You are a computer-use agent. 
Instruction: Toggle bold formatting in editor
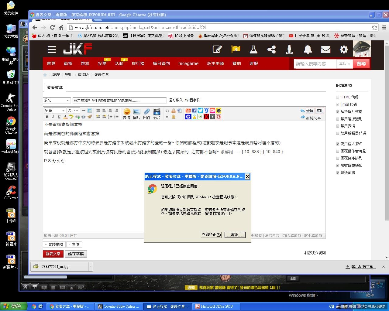(x=47, y=117)
